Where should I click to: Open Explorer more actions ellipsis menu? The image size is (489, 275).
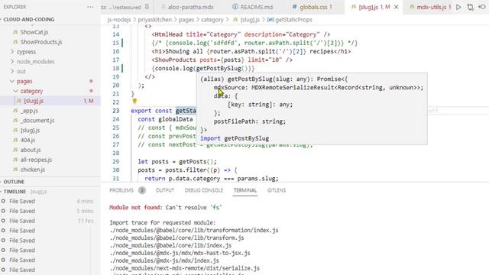tap(90, 7)
